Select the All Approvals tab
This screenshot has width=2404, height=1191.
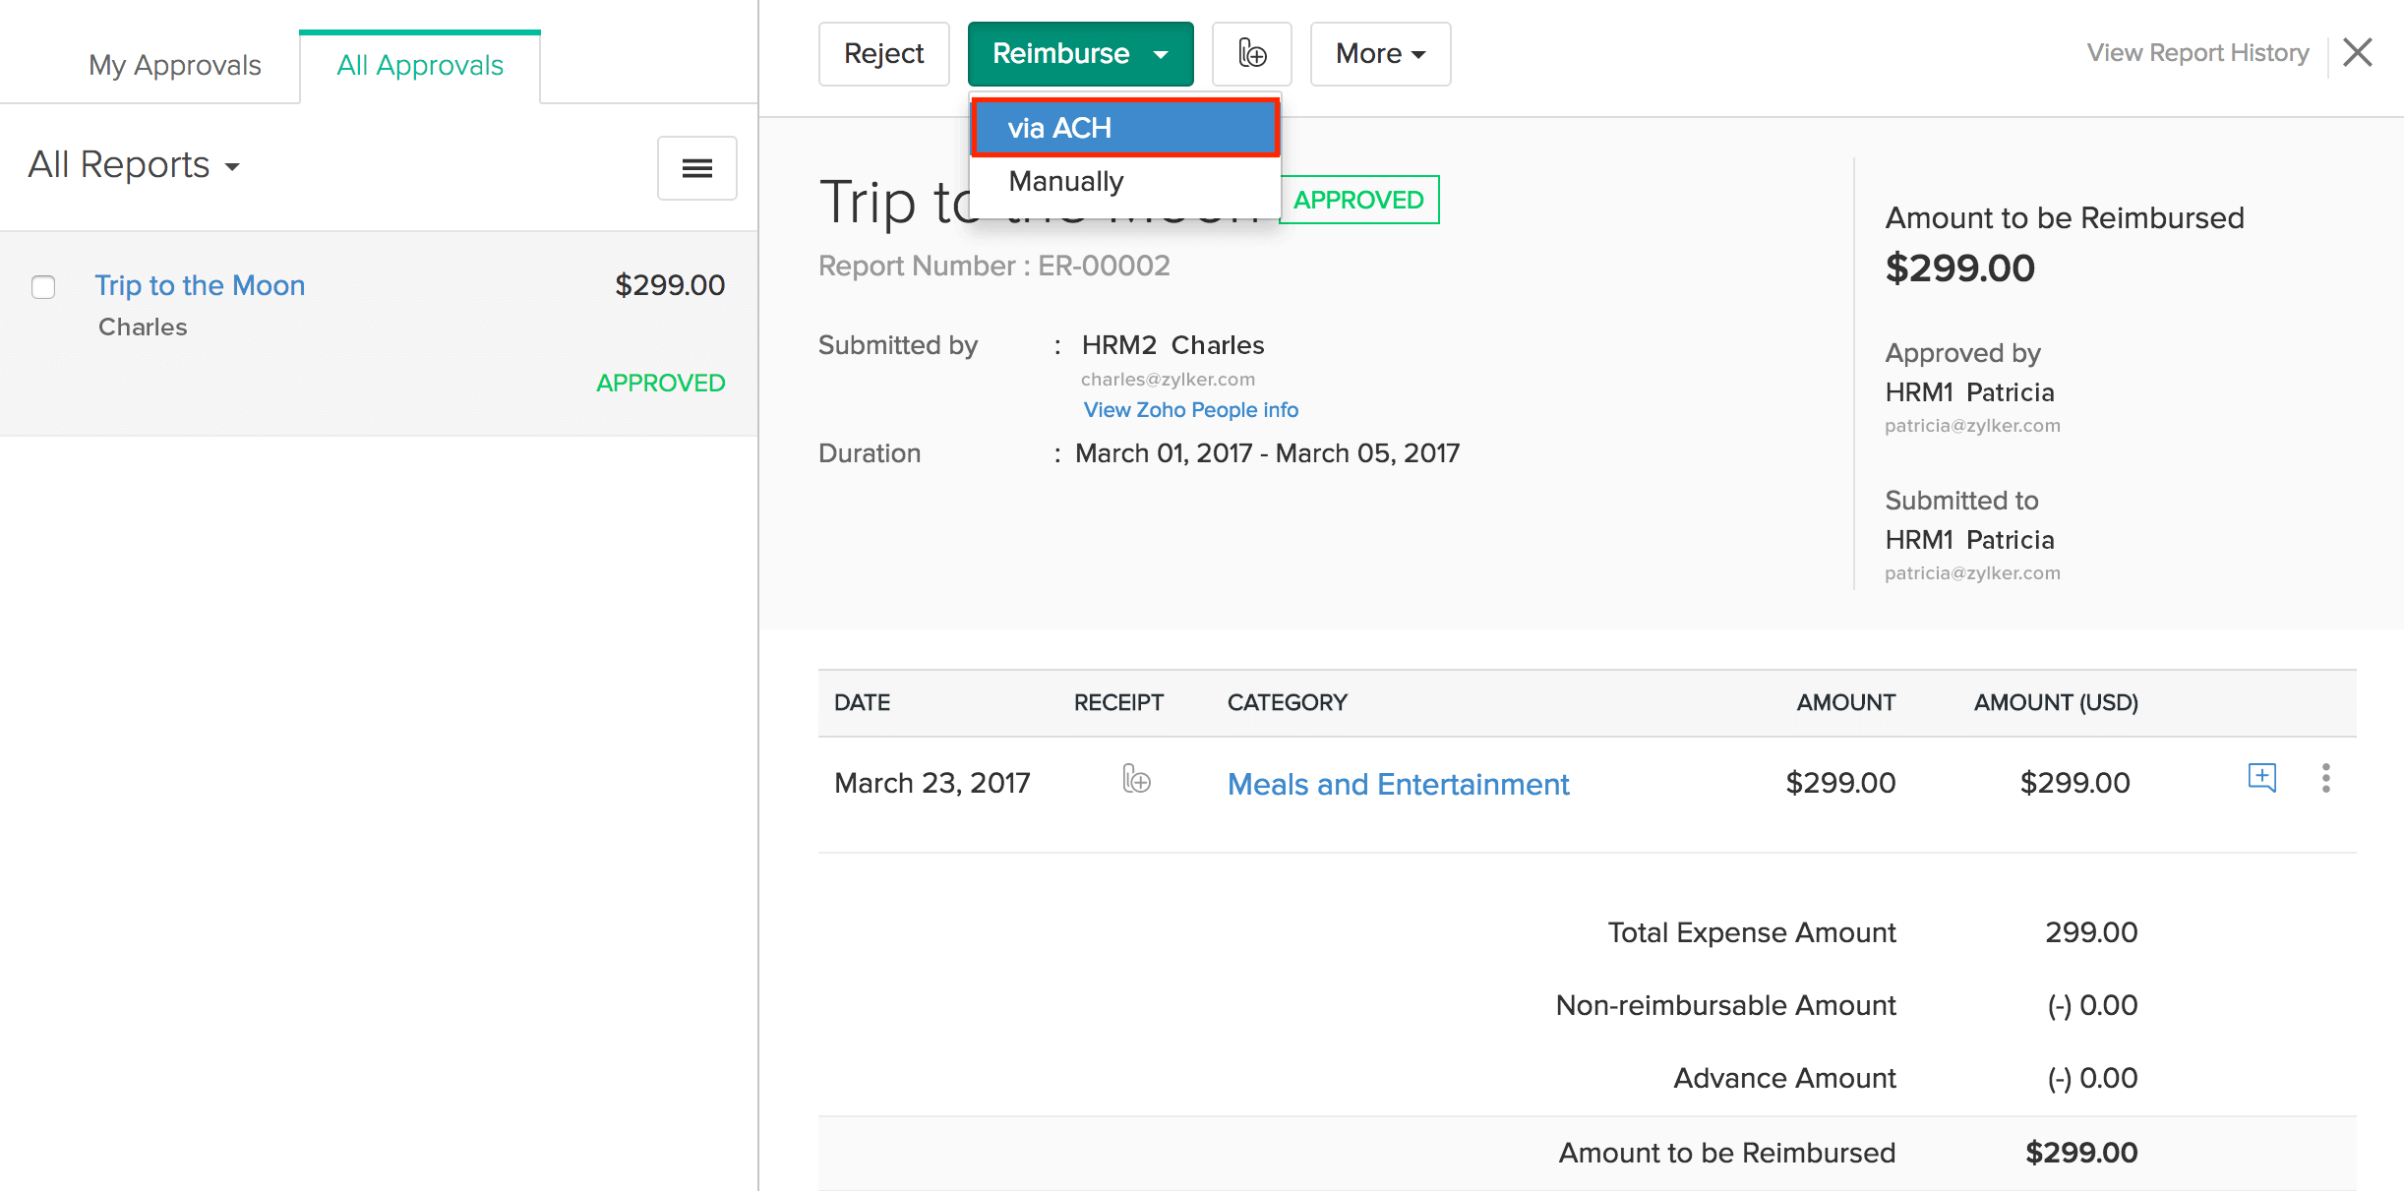(x=420, y=66)
